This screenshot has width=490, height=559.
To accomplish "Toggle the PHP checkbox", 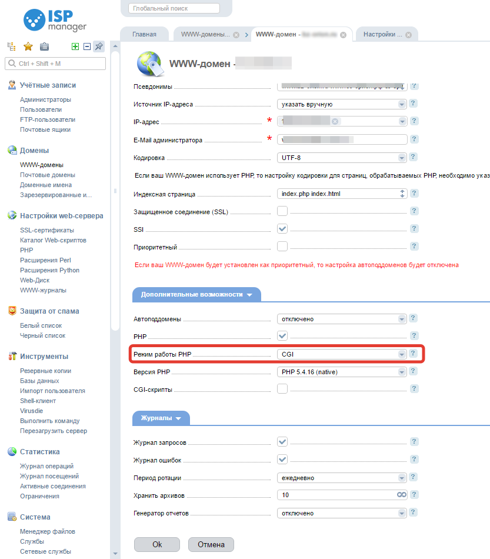I will pyautogui.click(x=282, y=336).
